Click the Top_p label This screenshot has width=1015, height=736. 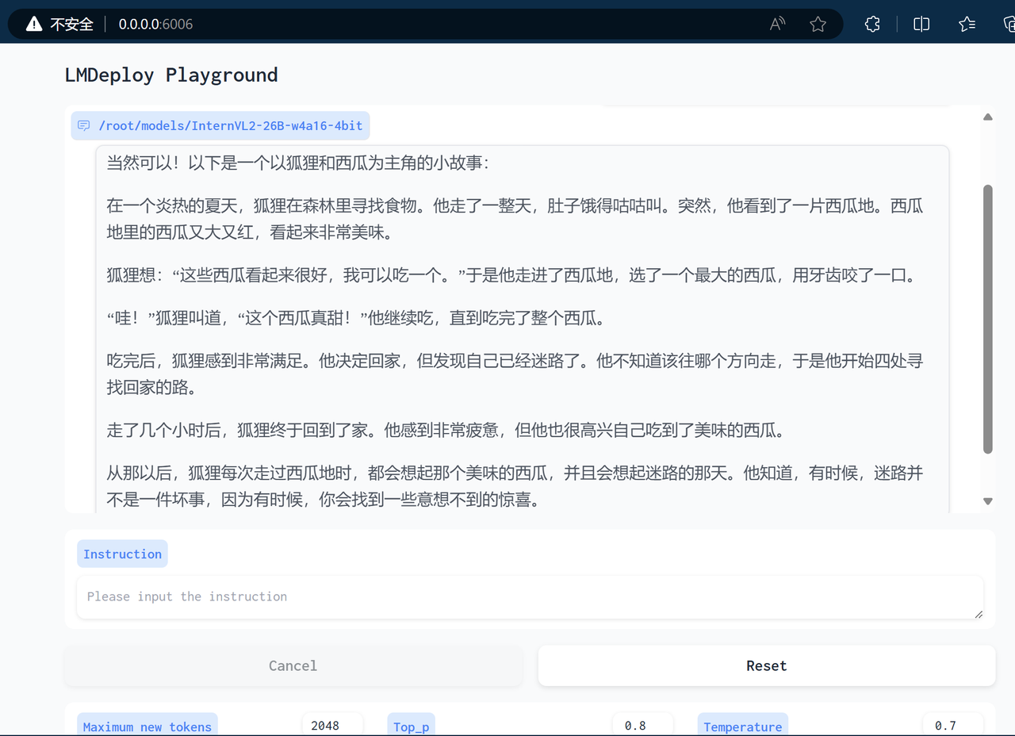click(x=412, y=726)
